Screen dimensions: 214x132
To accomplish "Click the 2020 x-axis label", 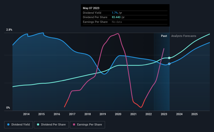I will click(x=118, y=114).
